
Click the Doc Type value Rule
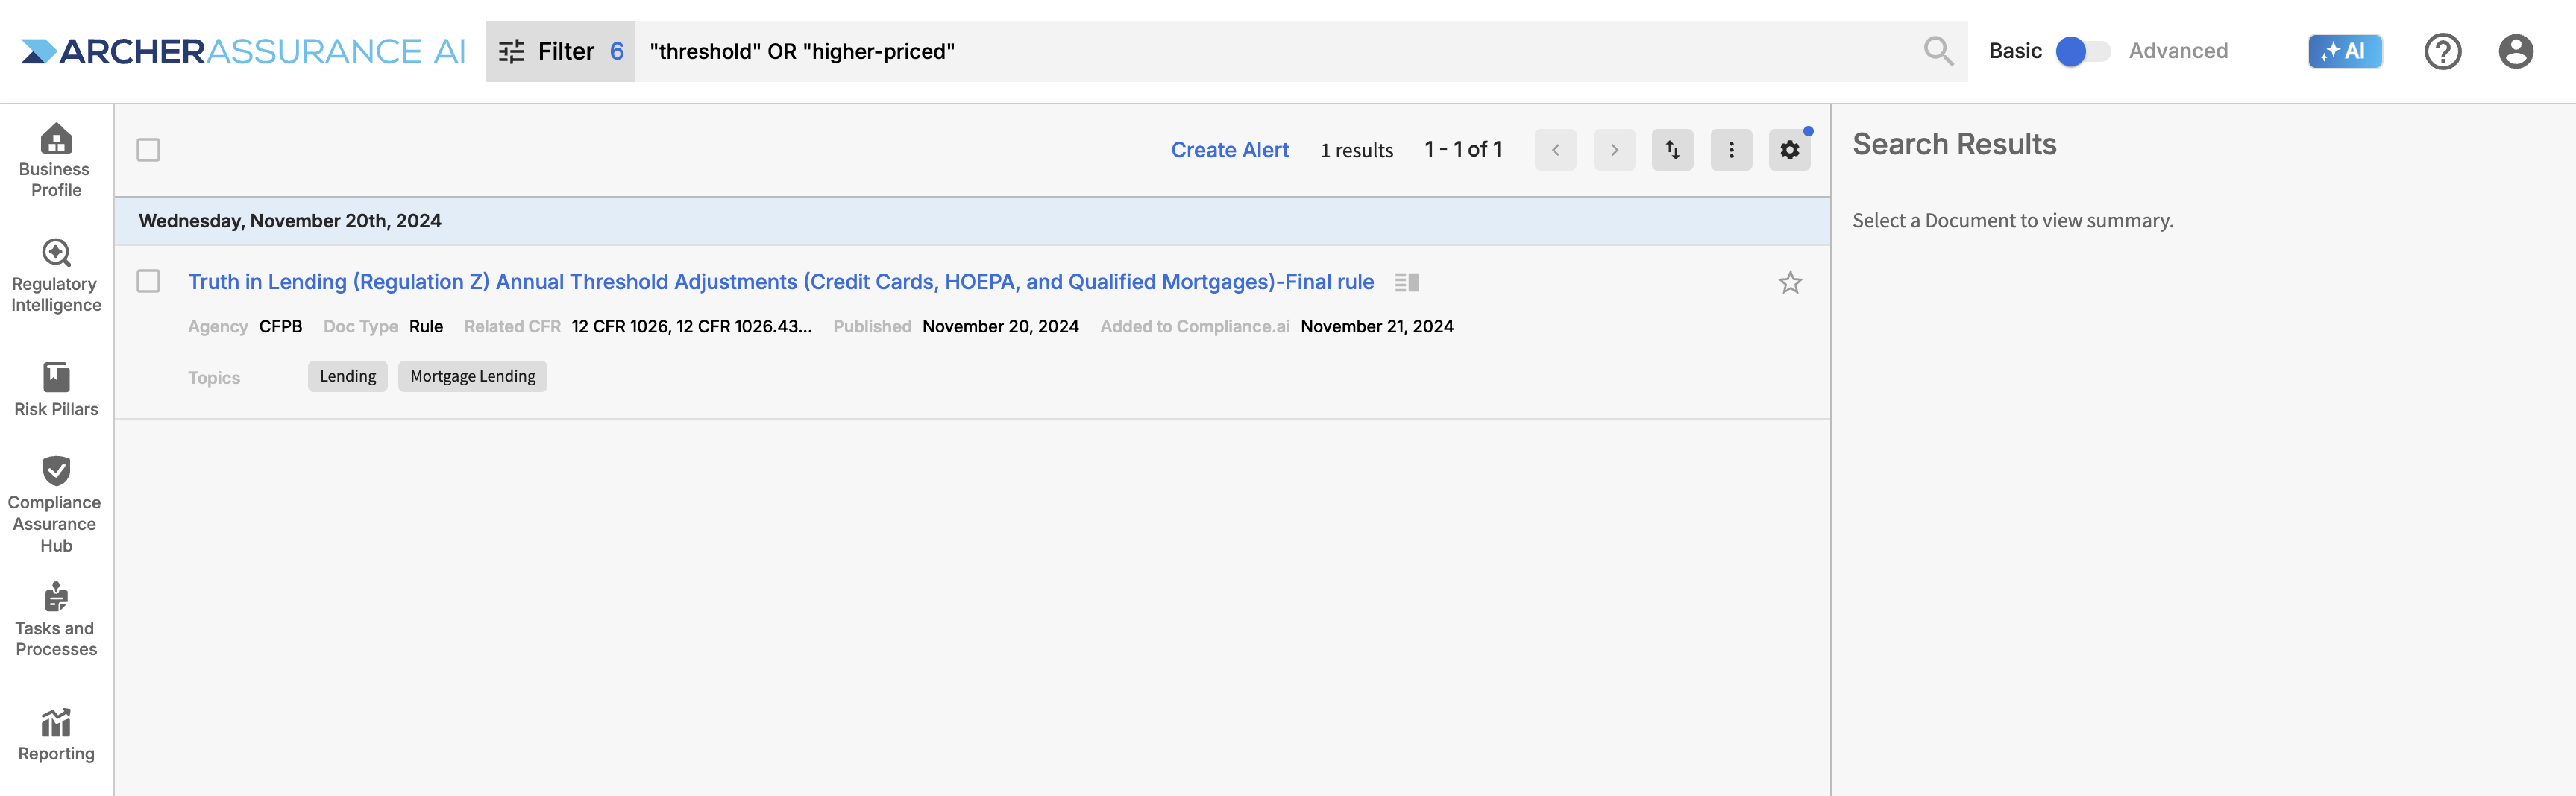(426, 326)
